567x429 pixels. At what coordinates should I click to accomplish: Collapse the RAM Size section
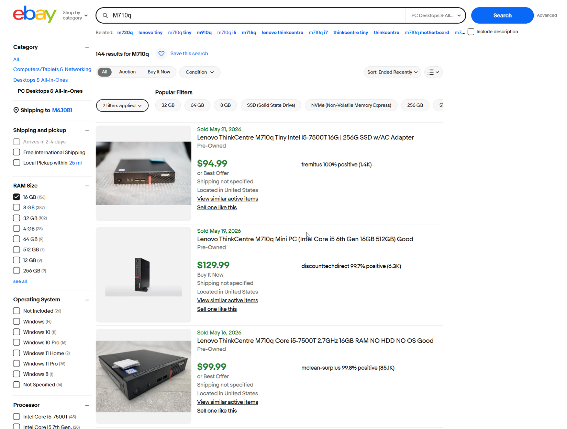click(87, 186)
